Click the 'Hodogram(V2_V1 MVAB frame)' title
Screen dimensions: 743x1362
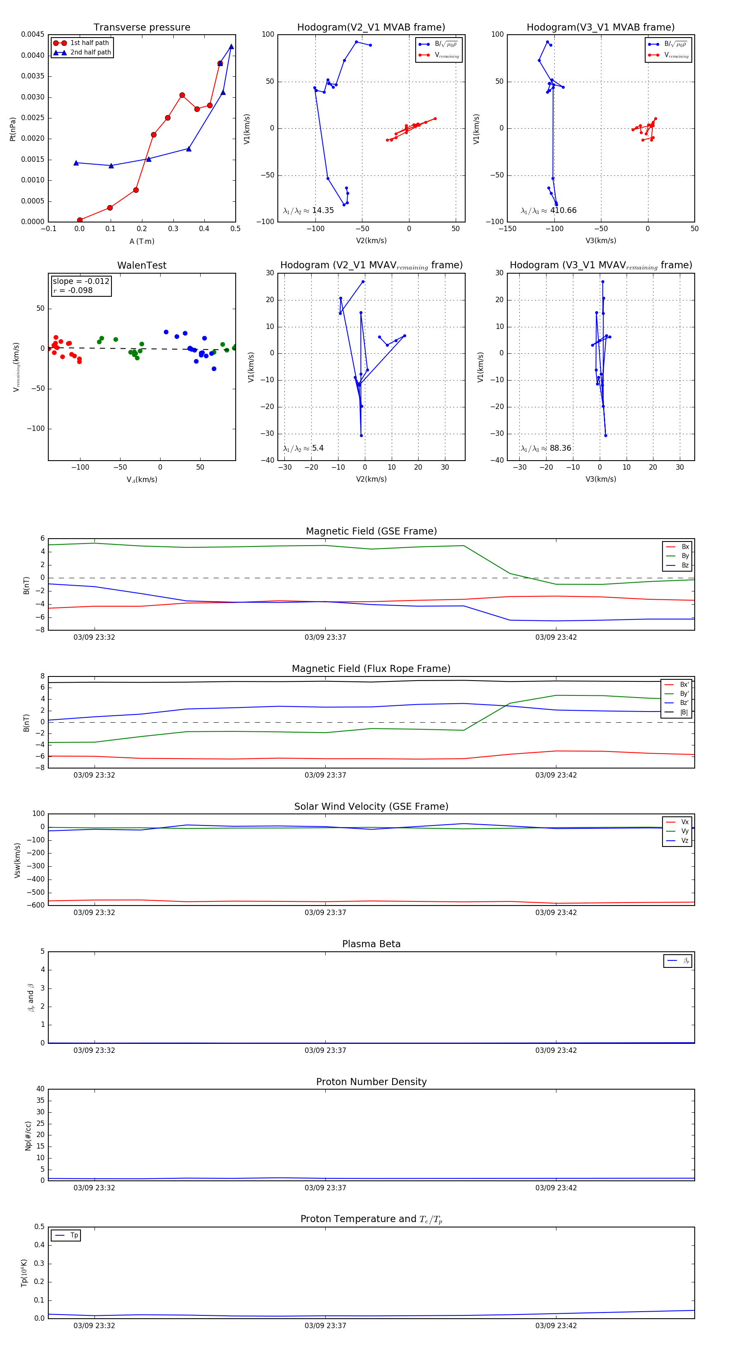[371, 28]
